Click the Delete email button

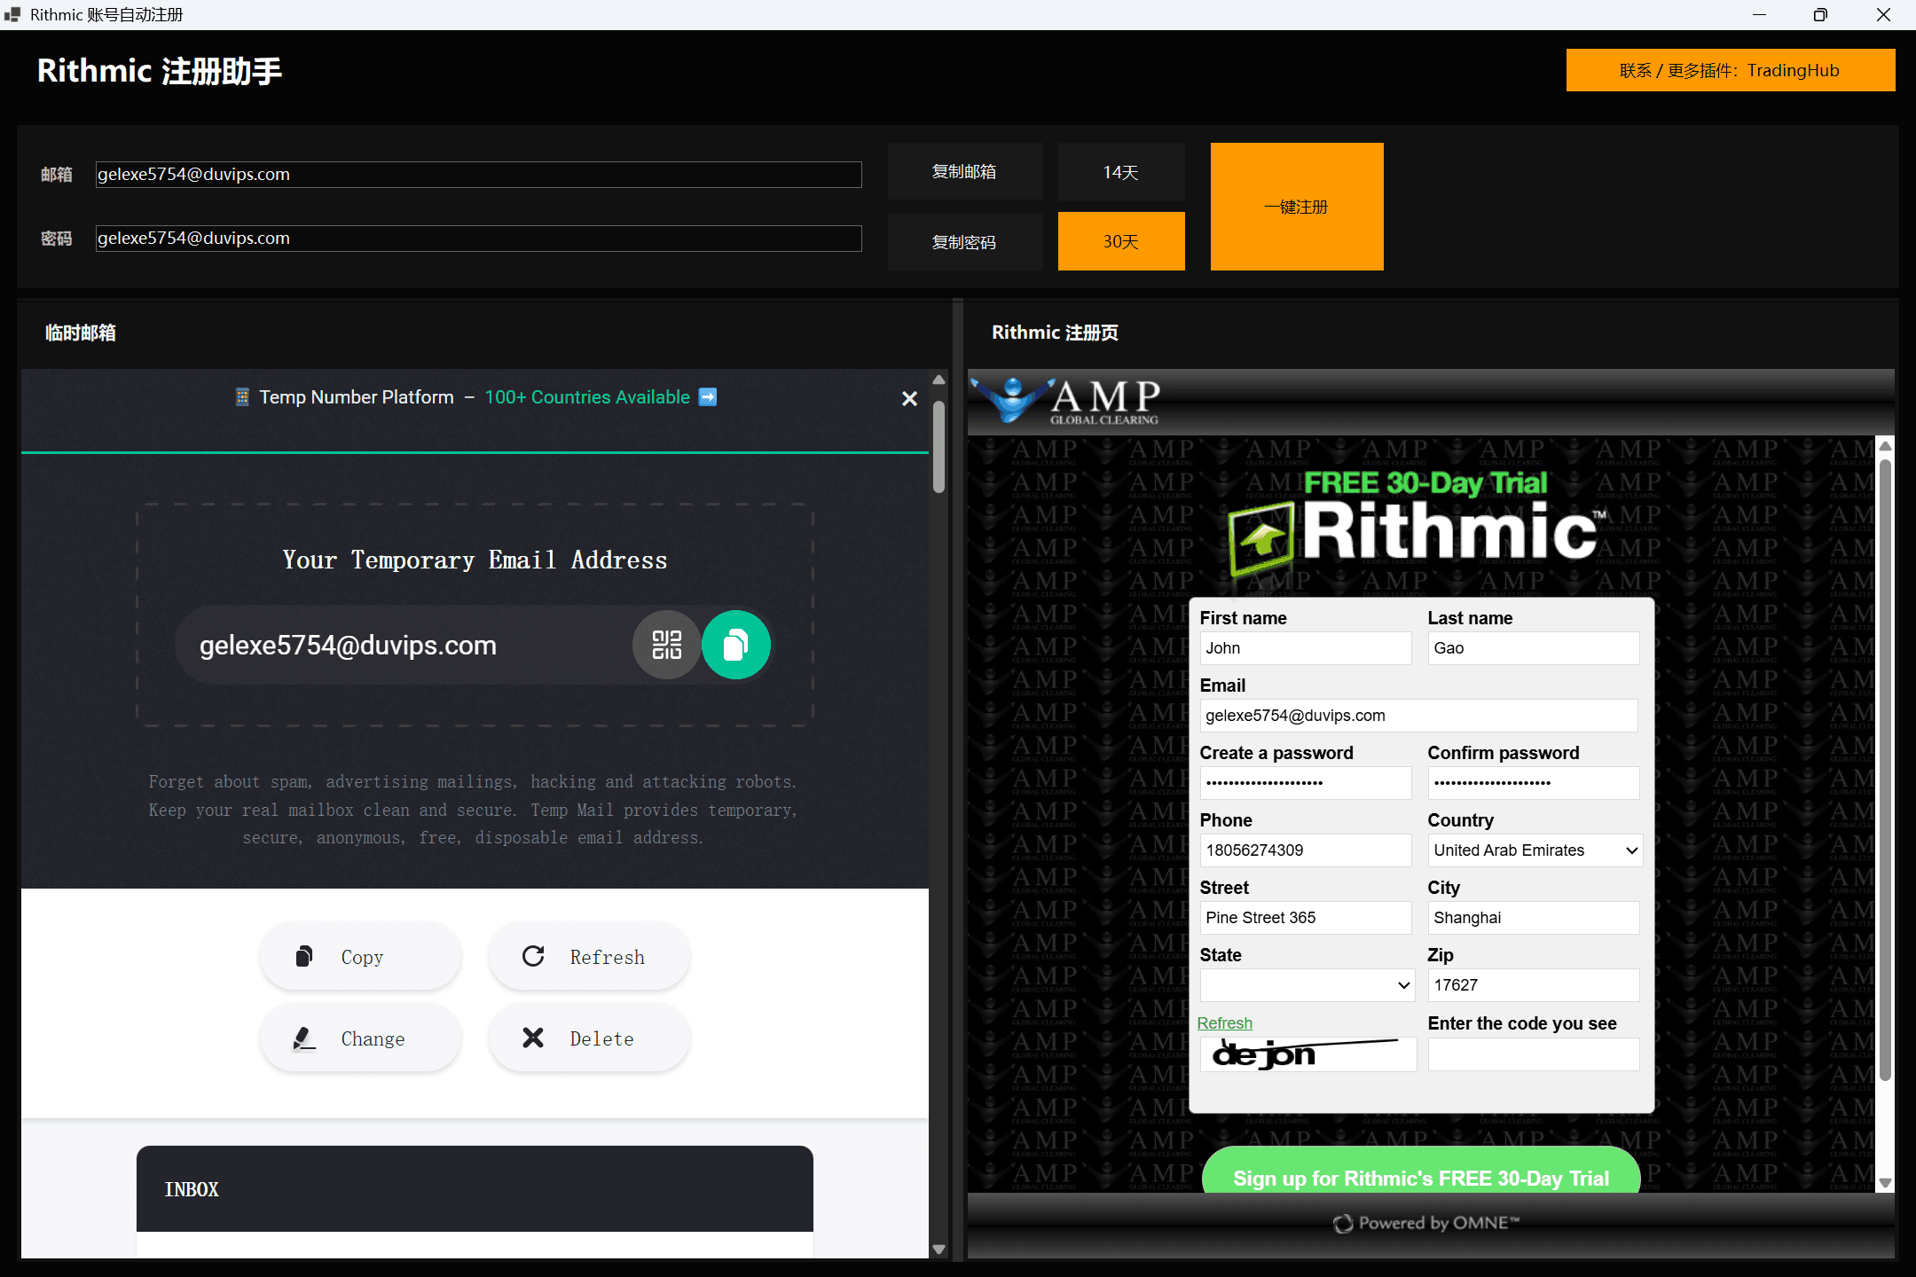click(589, 1038)
